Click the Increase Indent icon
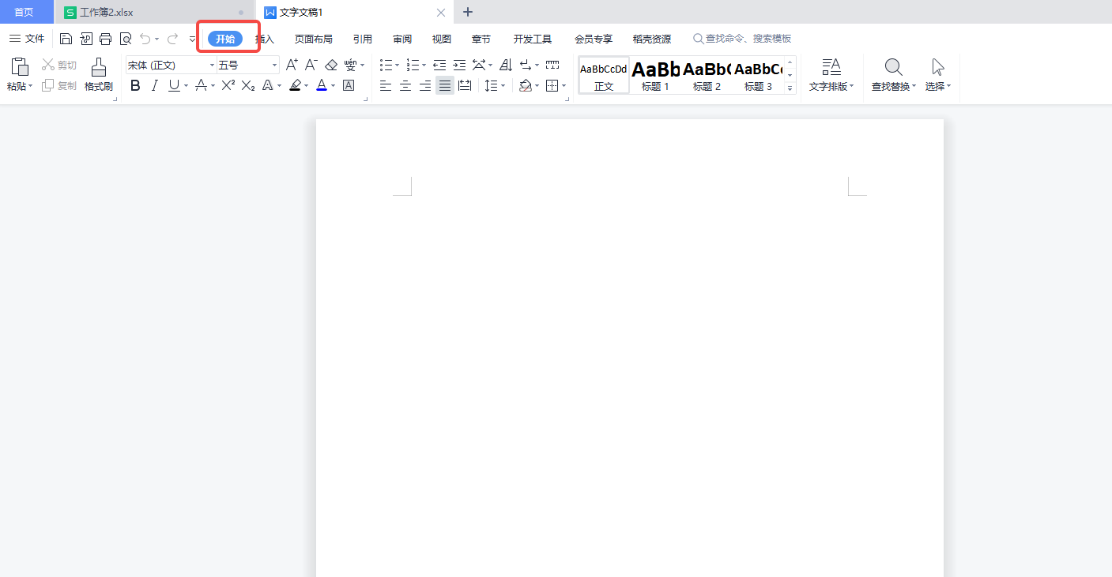Viewport: 1112px width, 577px height. coord(459,65)
